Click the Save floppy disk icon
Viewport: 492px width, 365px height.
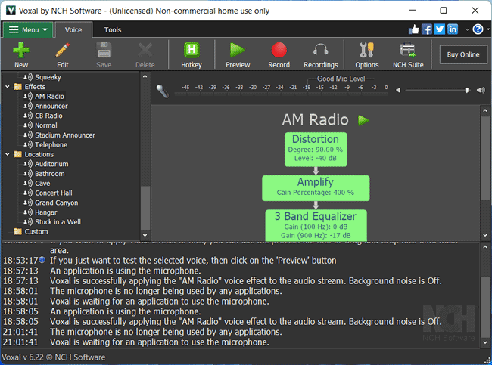[104, 50]
